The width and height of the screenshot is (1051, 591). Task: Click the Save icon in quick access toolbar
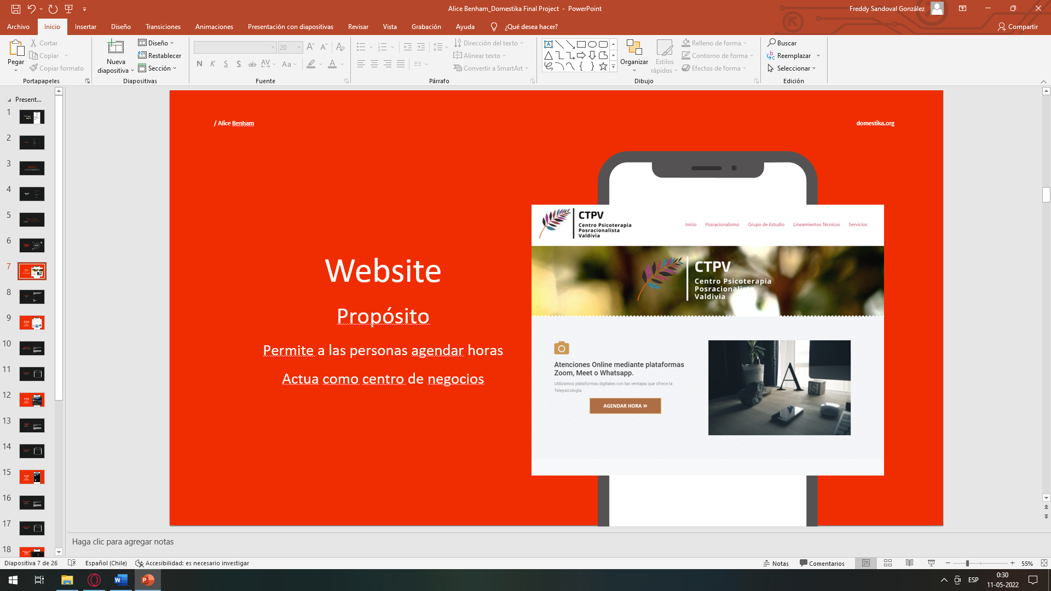click(x=16, y=9)
